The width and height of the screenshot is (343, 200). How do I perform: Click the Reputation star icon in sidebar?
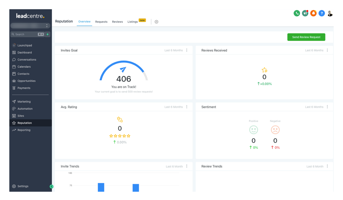[x=14, y=123]
